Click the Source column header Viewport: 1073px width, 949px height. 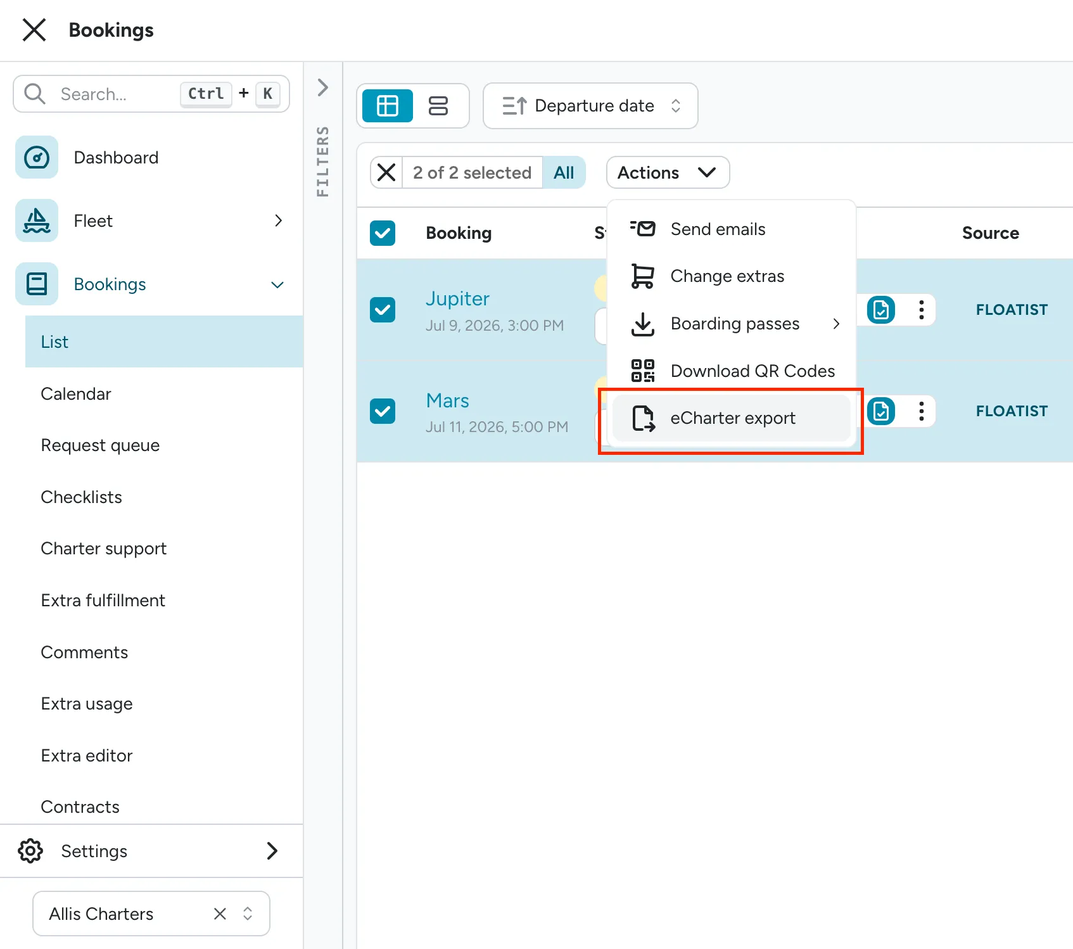pos(991,233)
